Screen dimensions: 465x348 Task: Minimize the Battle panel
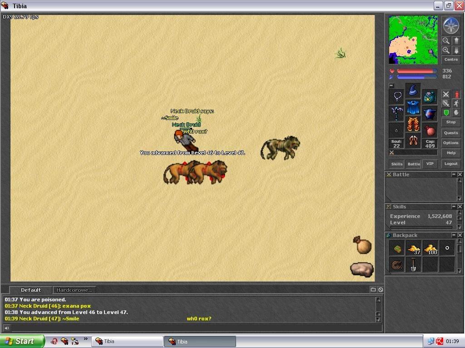454,174
